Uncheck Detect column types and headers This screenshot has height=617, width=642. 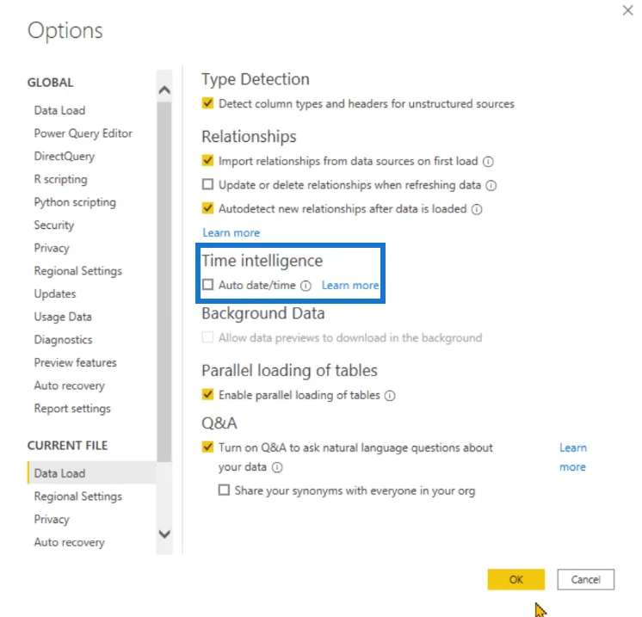(207, 102)
